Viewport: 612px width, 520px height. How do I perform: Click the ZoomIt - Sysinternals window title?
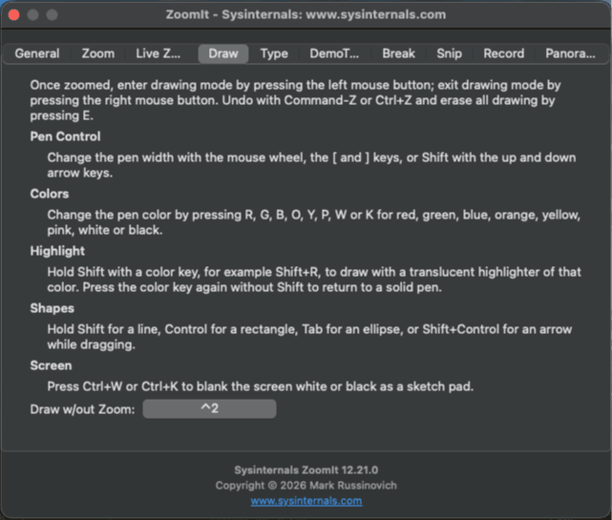pos(306,14)
